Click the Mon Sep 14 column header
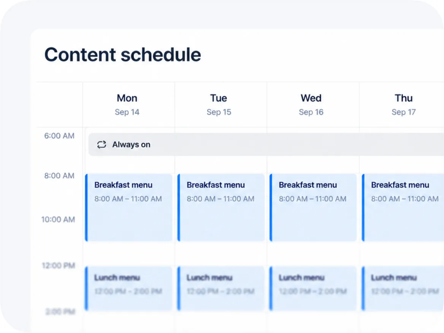Image resolution: width=444 pixels, height=333 pixels. 127,105
